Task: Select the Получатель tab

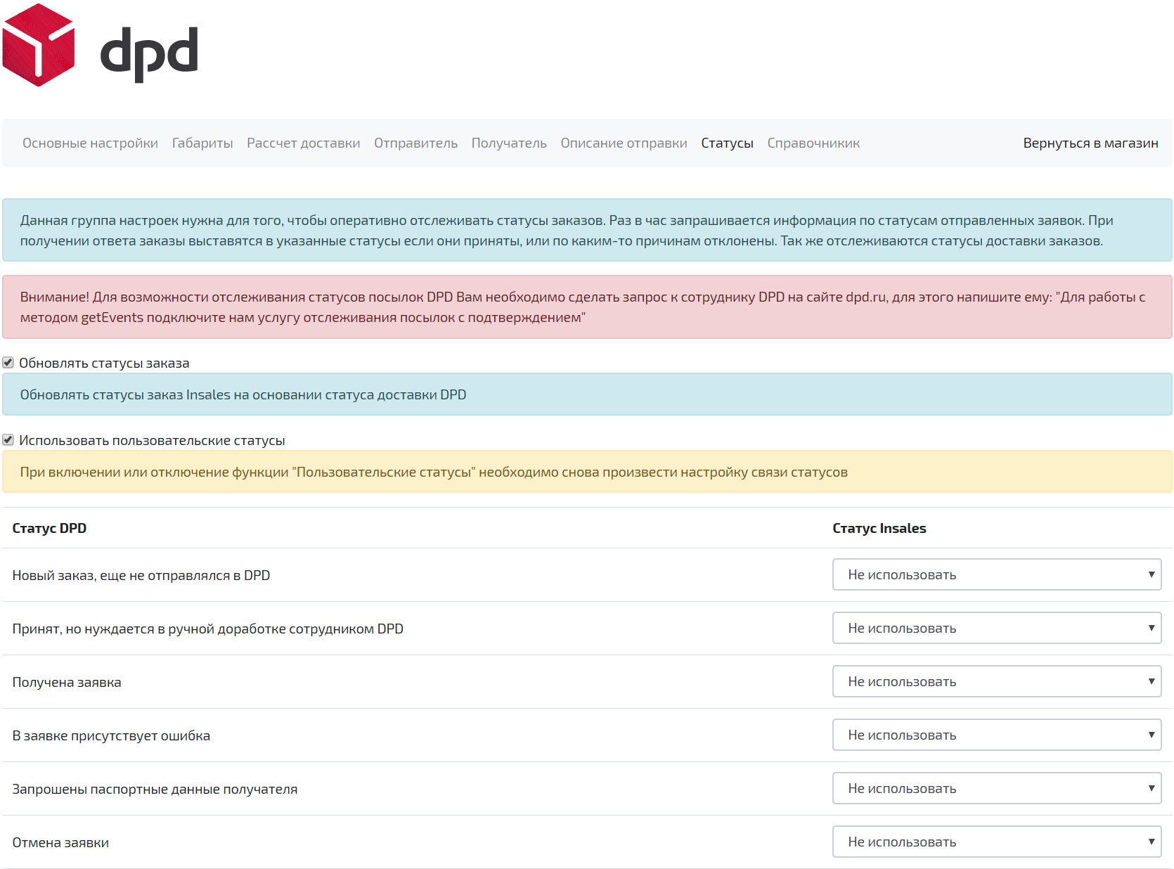Action: tap(509, 143)
